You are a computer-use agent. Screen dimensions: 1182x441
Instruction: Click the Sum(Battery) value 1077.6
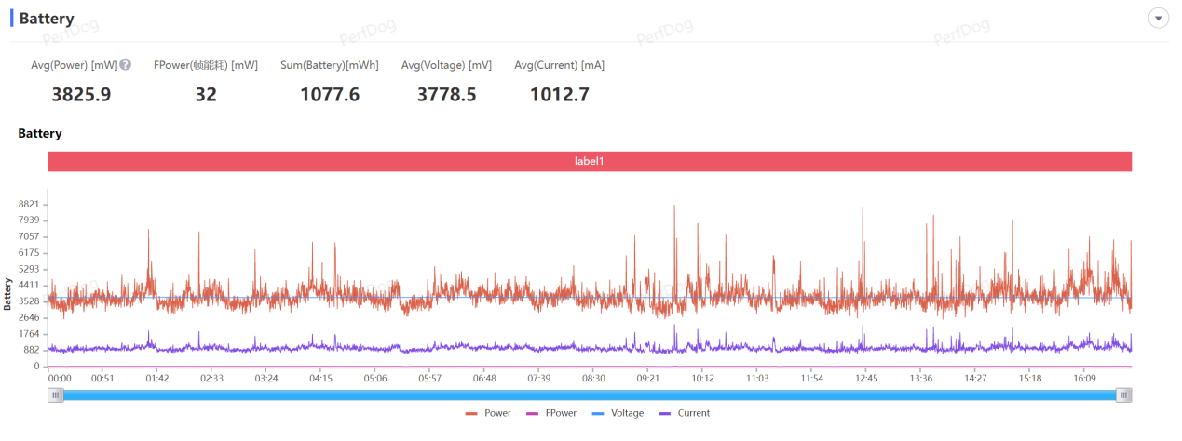click(x=330, y=94)
